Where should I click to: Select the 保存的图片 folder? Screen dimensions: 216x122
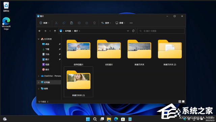coord(79,53)
